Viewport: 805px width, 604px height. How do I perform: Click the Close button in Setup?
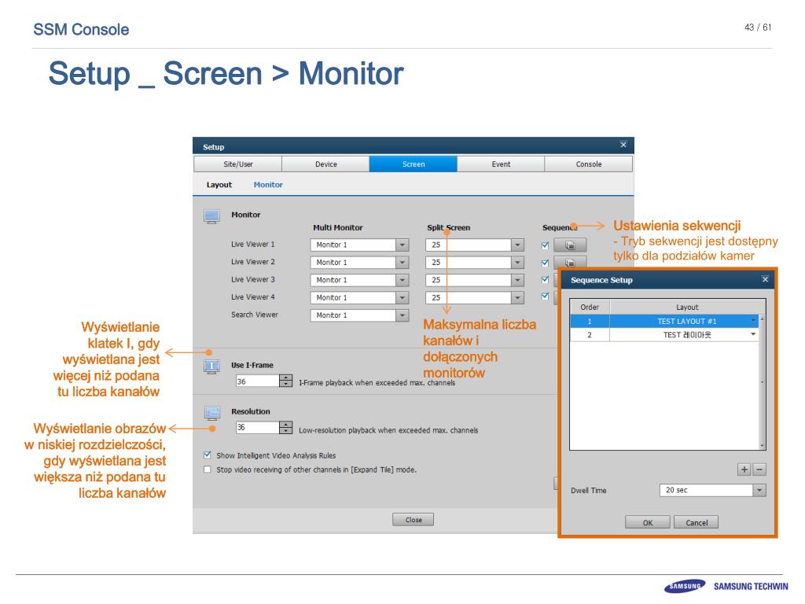coord(414,520)
